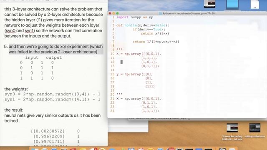Click the triple-quote on line 20
This screenshot has width=267, height=150.
[x=119, y=94]
